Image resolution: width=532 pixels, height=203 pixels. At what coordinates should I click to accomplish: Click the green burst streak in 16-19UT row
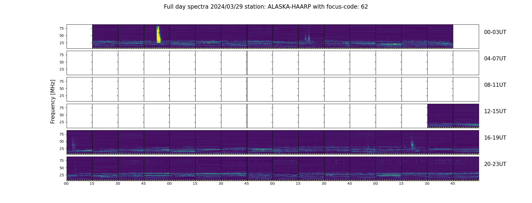(412, 142)
